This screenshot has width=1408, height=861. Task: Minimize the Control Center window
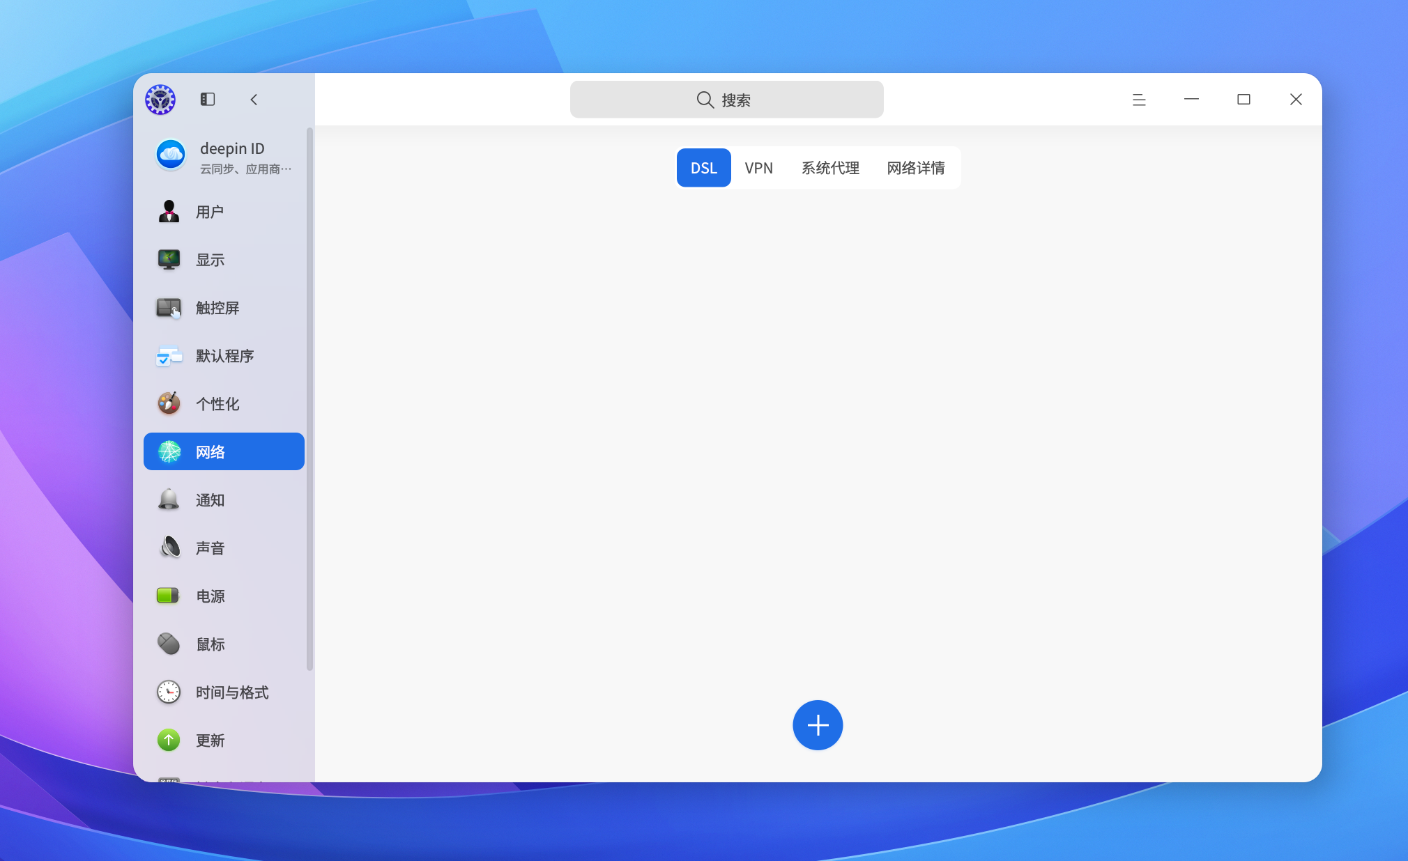(1191, 100)
